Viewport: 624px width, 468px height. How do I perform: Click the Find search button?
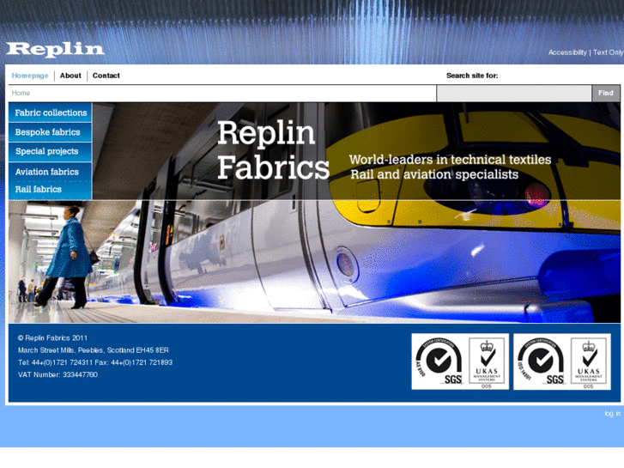[x=606, y=94]
